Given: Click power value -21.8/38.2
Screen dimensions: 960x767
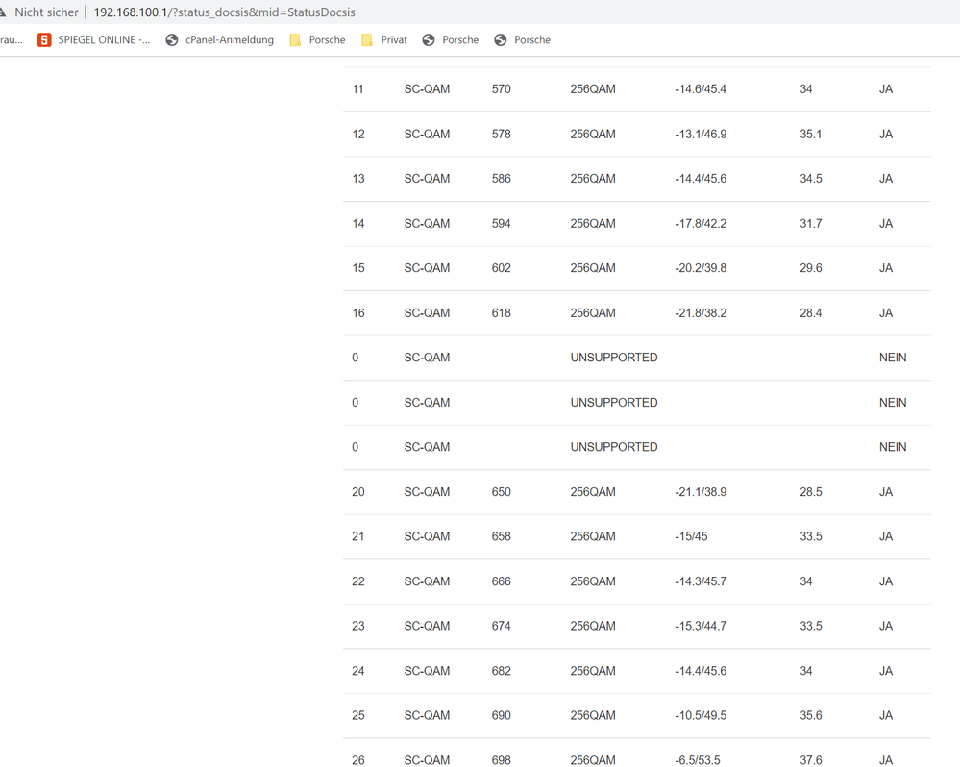Looking at the screenshot, I should [x=701, y=312].
